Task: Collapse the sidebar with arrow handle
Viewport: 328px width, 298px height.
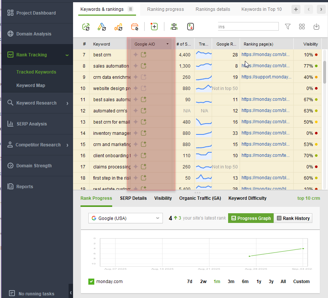Action: 71,292
